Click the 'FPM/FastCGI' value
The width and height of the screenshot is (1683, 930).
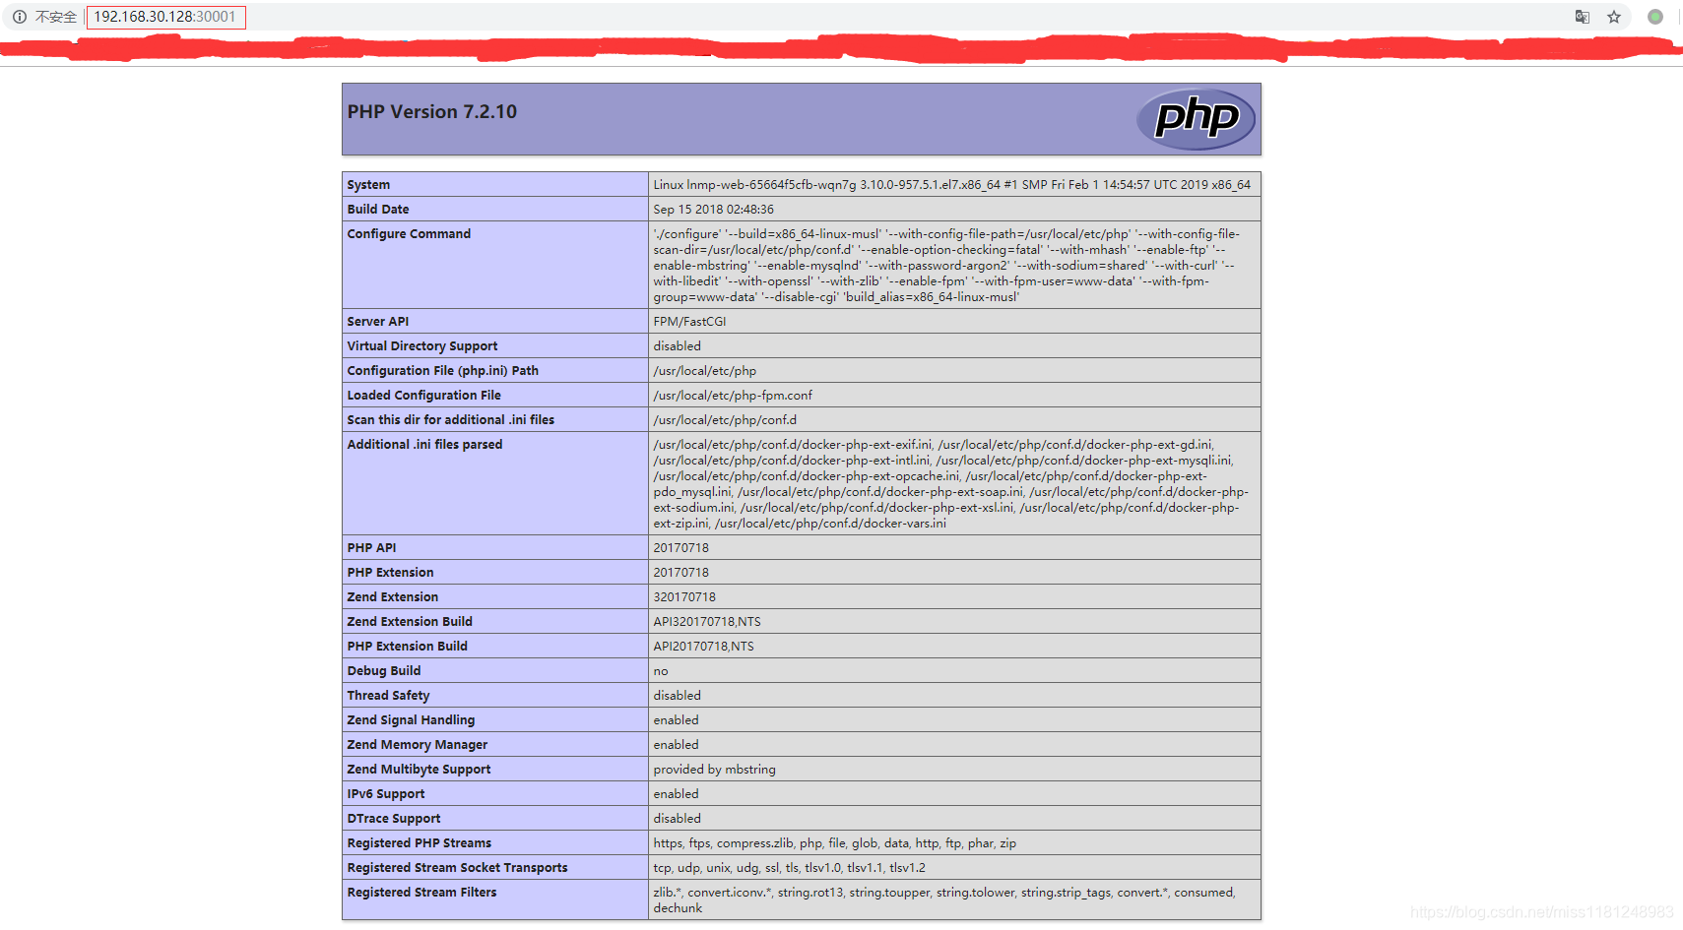[689, 322]
